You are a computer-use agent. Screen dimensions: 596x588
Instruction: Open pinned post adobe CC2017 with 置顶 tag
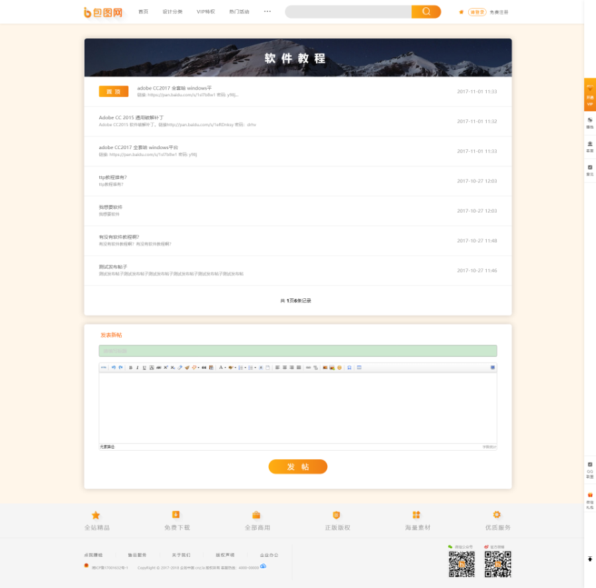pyautogui.click(x=174, y=88)
